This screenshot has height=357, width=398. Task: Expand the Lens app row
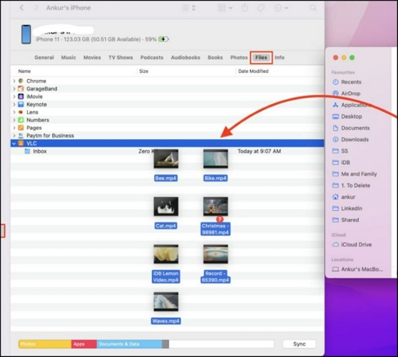point(14,112)
